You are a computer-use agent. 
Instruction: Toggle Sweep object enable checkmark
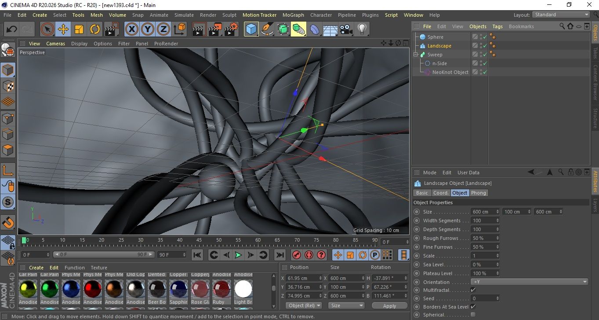pos(485,55)
